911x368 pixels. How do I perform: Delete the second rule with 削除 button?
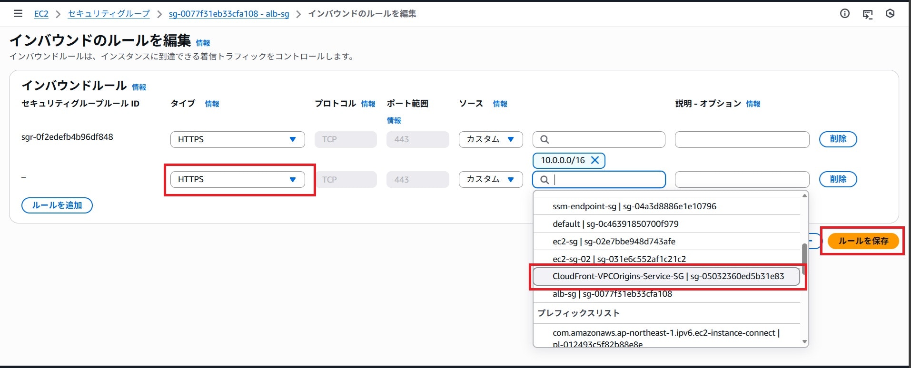coord(838,179)
